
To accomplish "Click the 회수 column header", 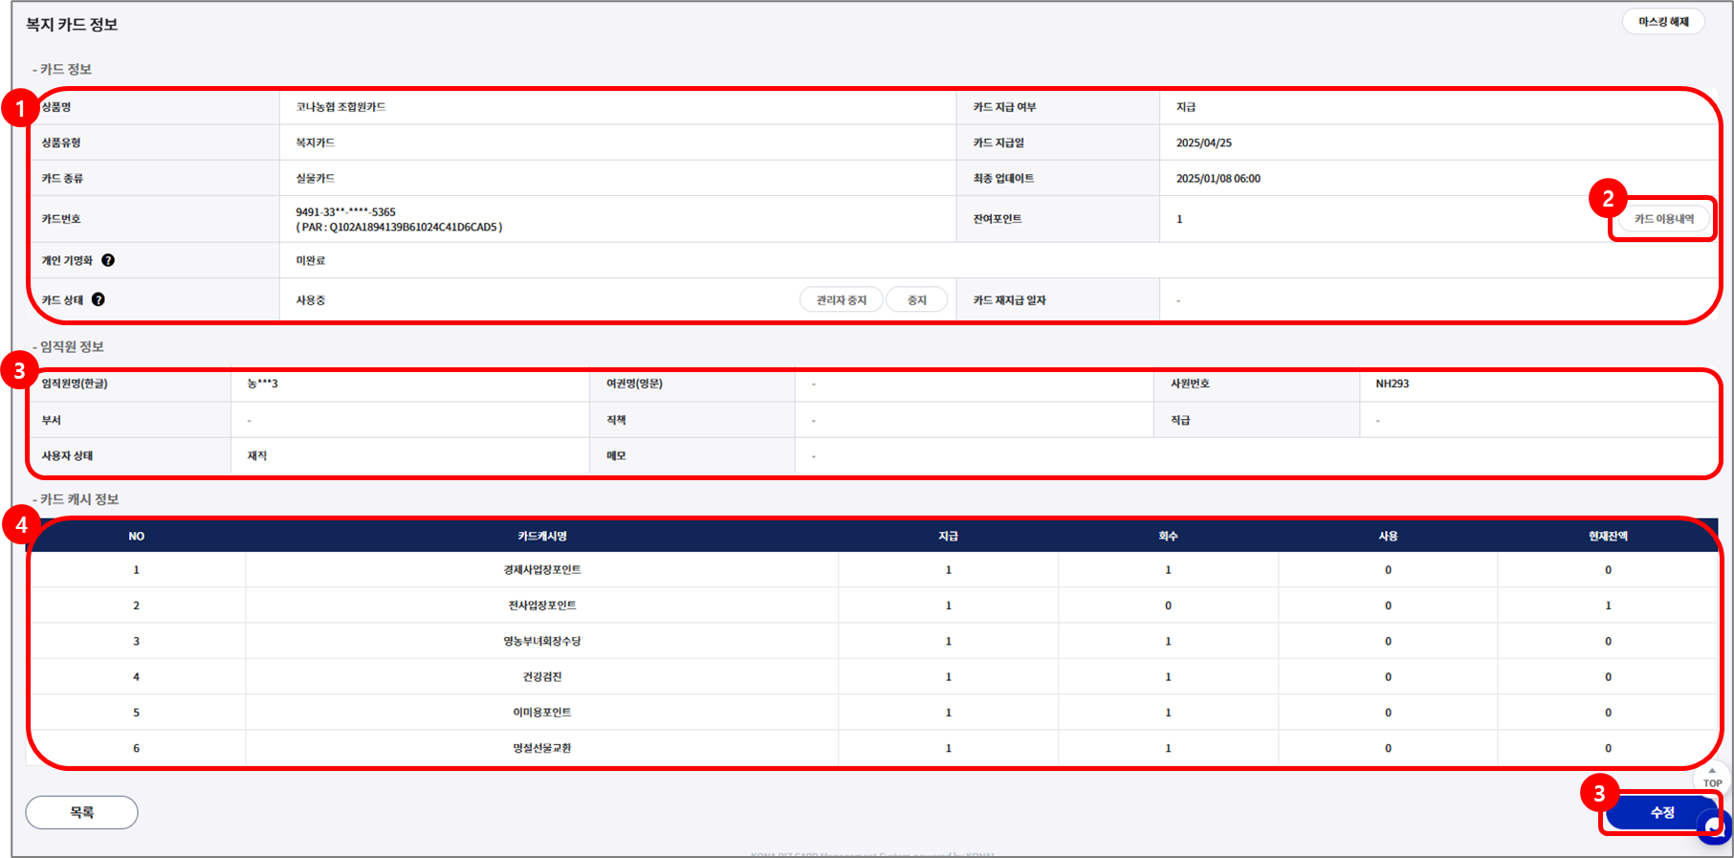I will [1168, 537].
